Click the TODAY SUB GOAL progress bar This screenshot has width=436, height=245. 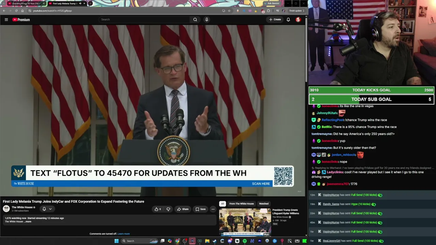click(x=371, y=99)
